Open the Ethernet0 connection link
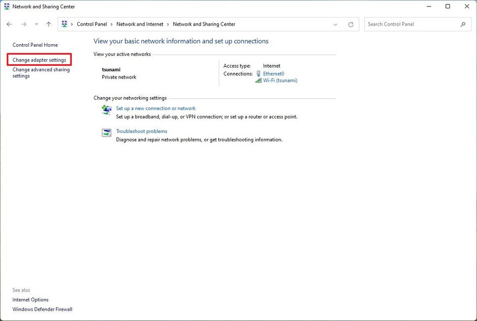The height and width of the screenshot is (321, 477). (x=273, y=73)
